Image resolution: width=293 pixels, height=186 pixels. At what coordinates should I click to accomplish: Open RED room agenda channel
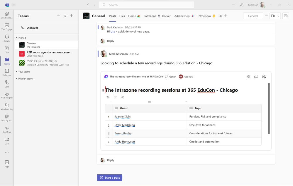46,54
